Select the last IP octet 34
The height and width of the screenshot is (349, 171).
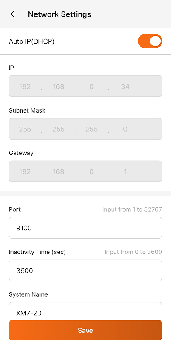coord(125,86)
